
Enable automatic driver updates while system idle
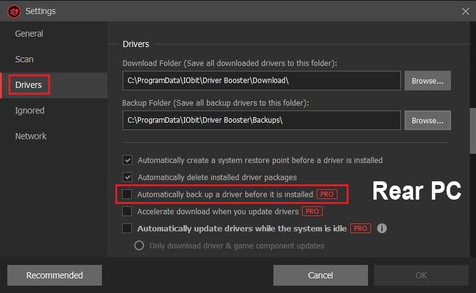127,228
